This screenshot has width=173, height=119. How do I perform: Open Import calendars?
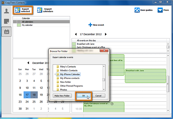click(45, 10)
